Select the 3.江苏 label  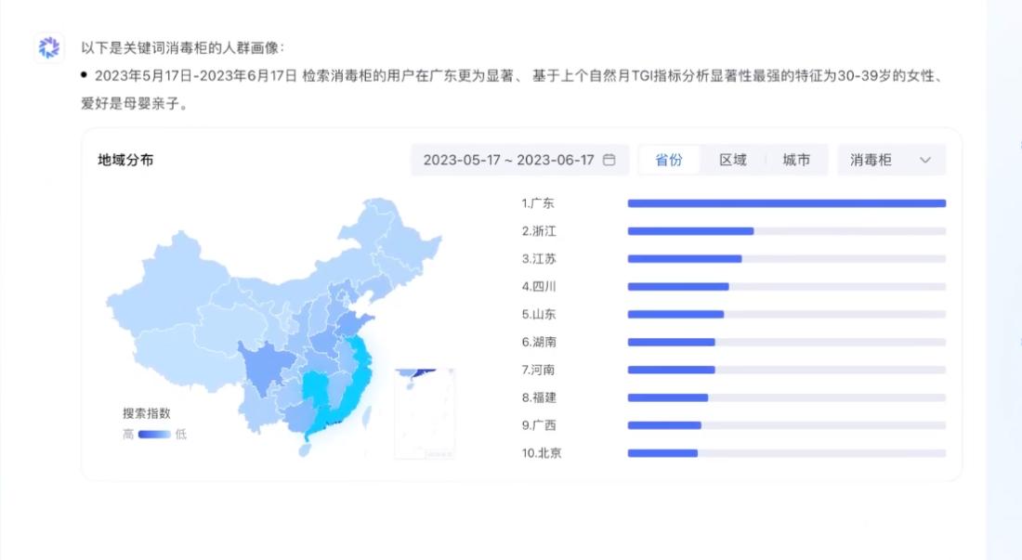539,258
